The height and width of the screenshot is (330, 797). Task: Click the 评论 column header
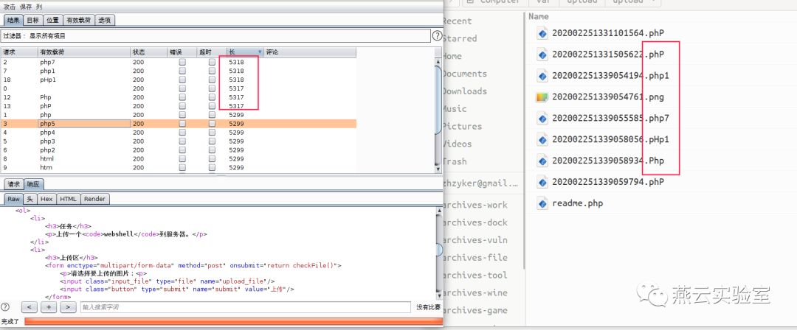pyautogui.click(x=309, y=52)
